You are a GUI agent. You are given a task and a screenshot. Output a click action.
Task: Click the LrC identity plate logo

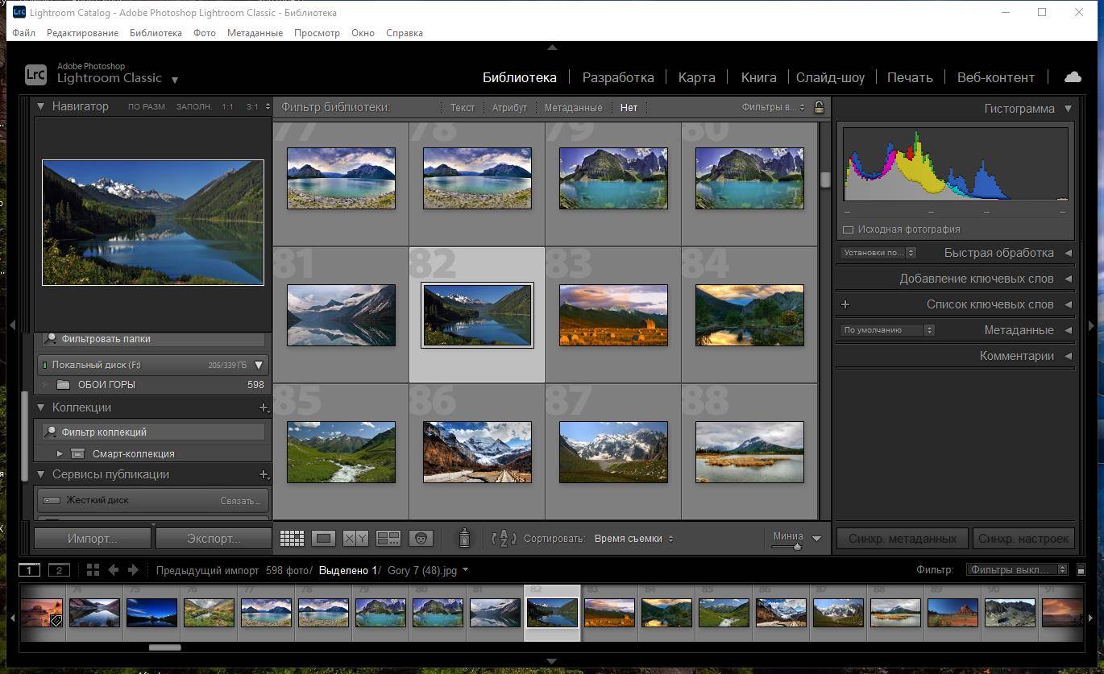35,74
